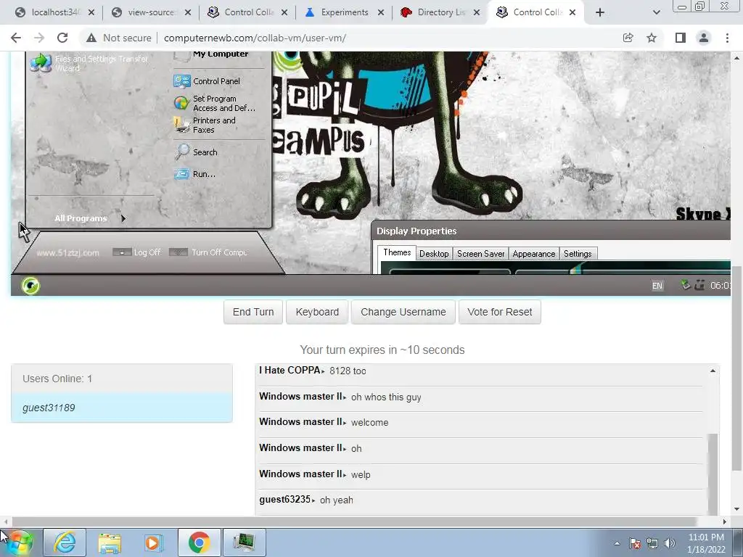Click Log Off in the VM start menu

(137, 252)
